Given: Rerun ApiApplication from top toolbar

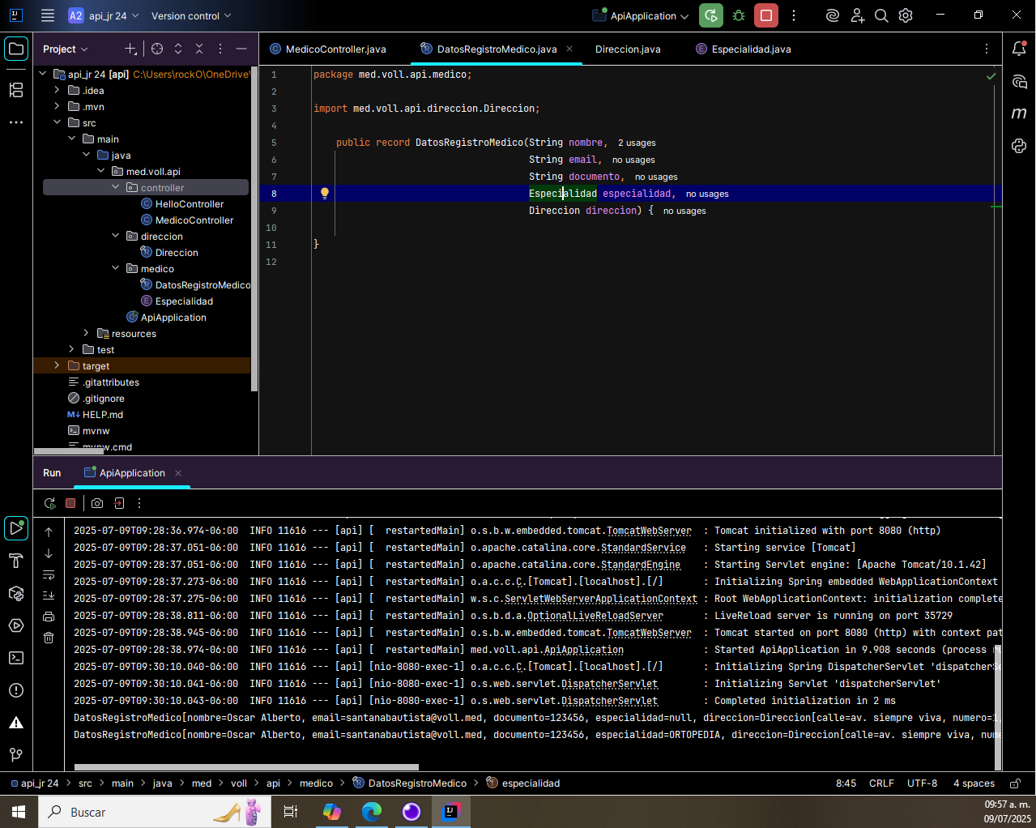Looking at the screenshot, I should [x=711, y=15].
